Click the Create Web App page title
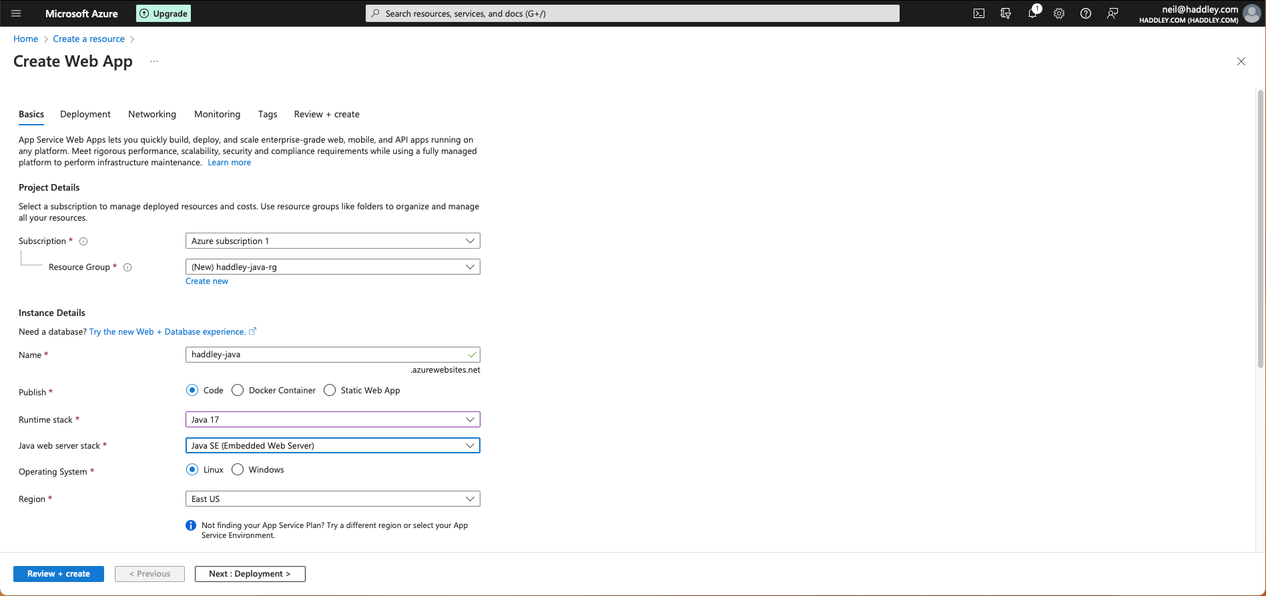1266x596 pixels. coord(73,61)
